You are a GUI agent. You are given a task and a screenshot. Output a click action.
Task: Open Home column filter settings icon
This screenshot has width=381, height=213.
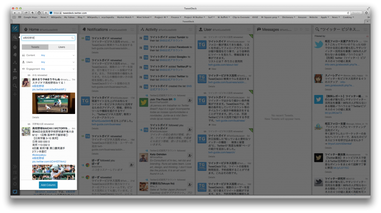pyautogui.click(x=74, y=29)
